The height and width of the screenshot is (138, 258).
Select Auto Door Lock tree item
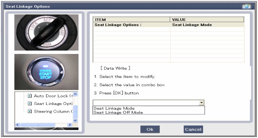pos(53,96)
